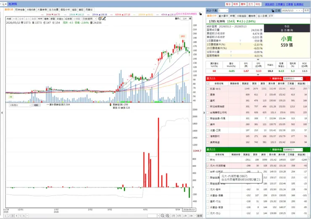Expand the arrow below the 主力動向 summary

pos(258,59)
